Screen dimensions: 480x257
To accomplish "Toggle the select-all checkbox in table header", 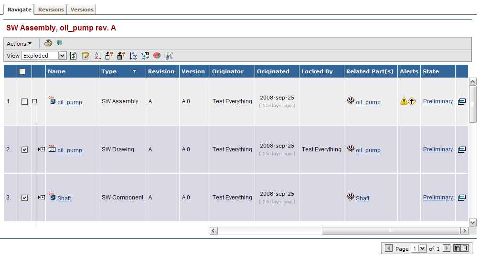I will [22, 71].
